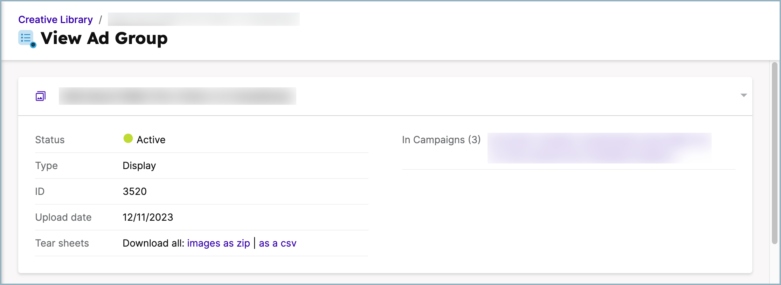Click the Active status text

151,140
